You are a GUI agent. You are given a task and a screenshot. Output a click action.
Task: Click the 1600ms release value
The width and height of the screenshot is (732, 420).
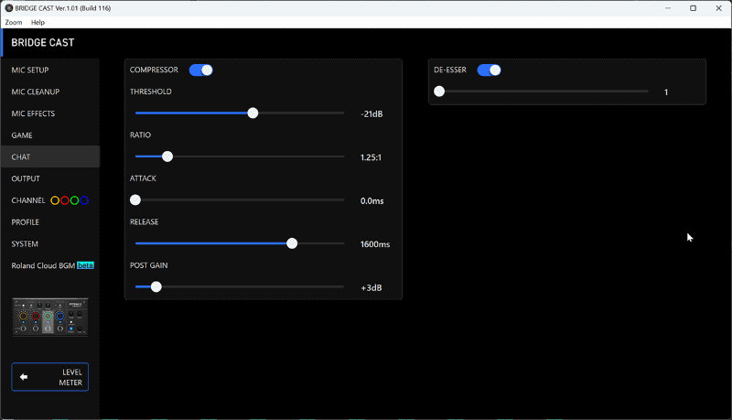pyautogui.click(x=375, y=244)
